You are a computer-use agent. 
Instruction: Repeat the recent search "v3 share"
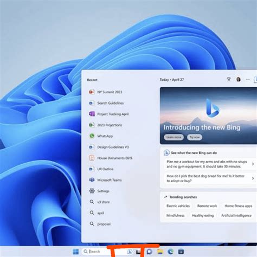[x=100, y=202]
